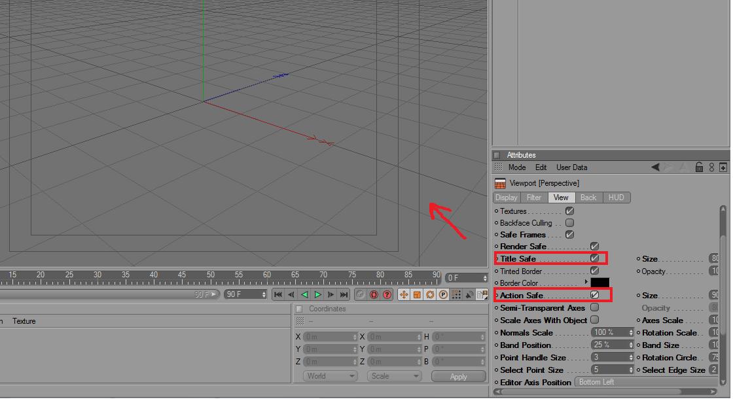The image size is (733, 399).
Task: Switch to the Filter tab
Action: point(534,198)
